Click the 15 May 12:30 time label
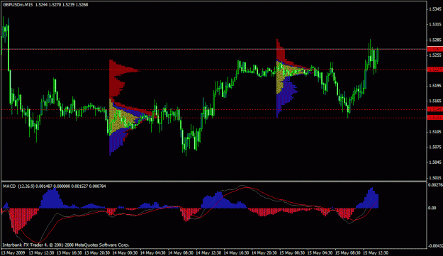The height and width of the screenshot is (256, 443). pos(376,253)
